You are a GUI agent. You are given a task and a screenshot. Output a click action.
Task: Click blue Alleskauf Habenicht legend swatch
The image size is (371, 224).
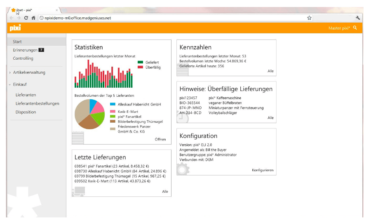[x=113, y=104]
